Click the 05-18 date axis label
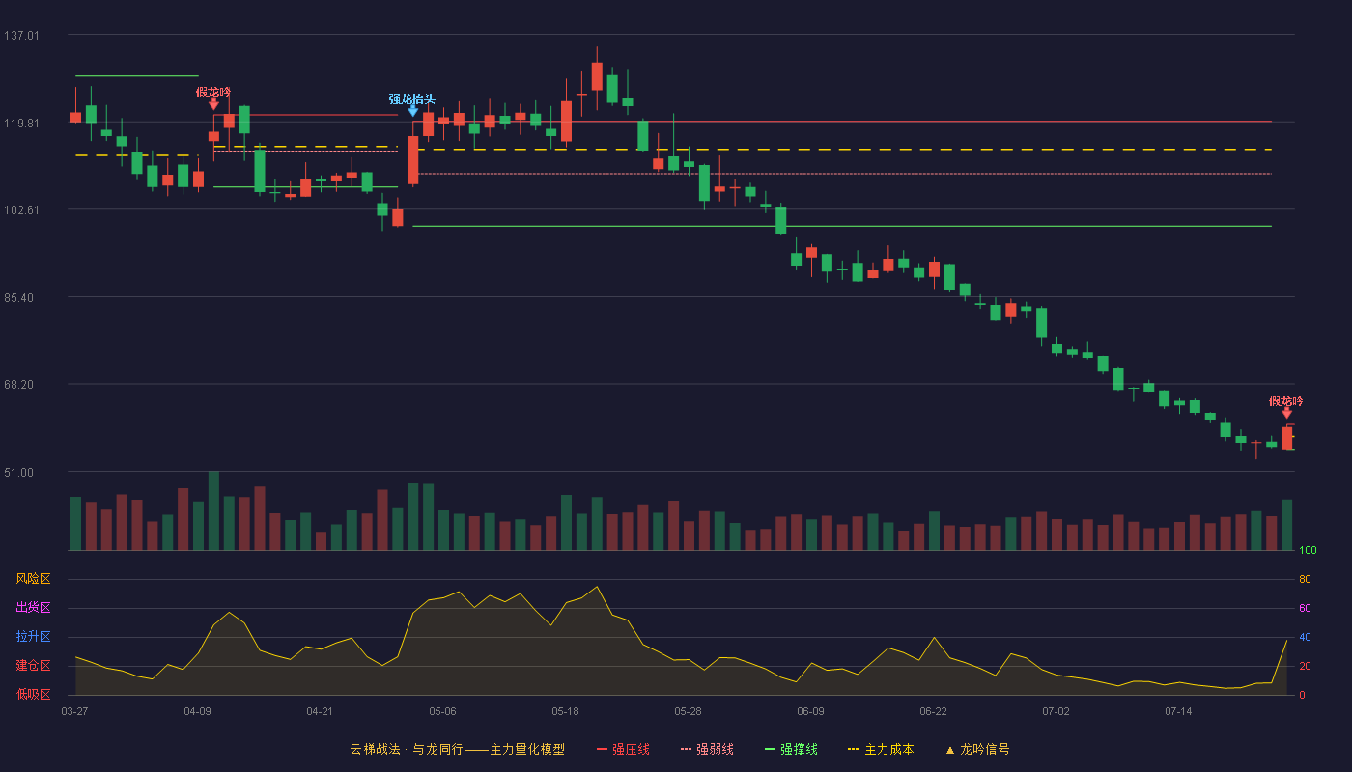 pyautogui.click(x=565, y=711)
